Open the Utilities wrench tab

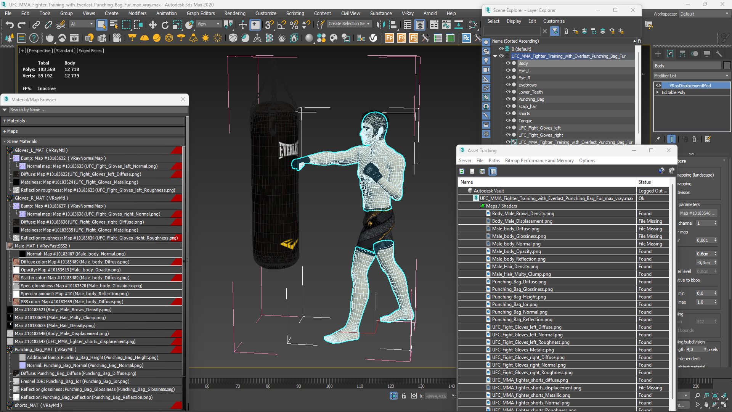(719, 54)
